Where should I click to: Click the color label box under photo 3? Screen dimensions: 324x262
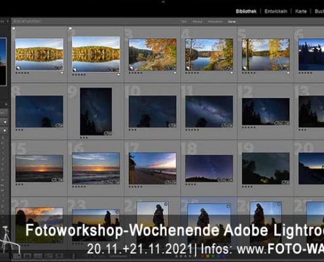[175, 73]
